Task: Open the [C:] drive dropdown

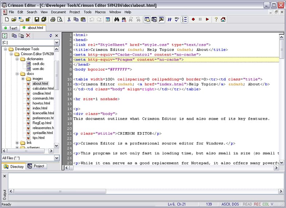Action: coord(57,43)
